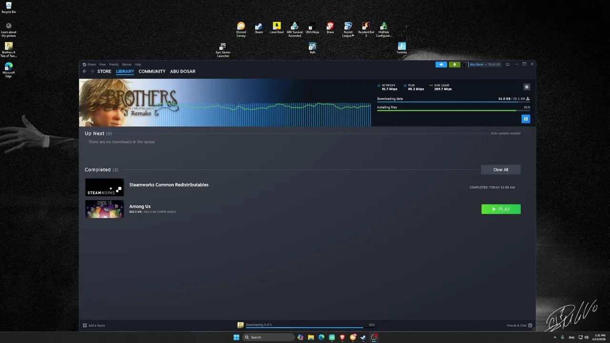The height and width of the screenshot is (343, 610).
Task: Select the Fortnite desktop shortcut
Action: [x=402, y=48]
